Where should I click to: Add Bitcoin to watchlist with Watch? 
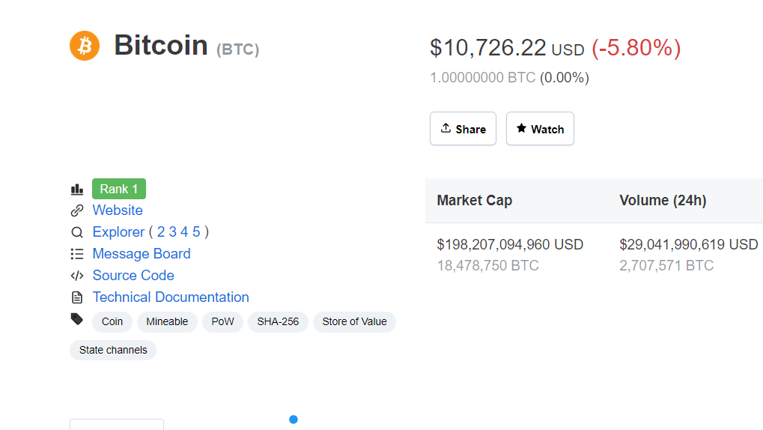pyautogui.click(x=540, y=129)
